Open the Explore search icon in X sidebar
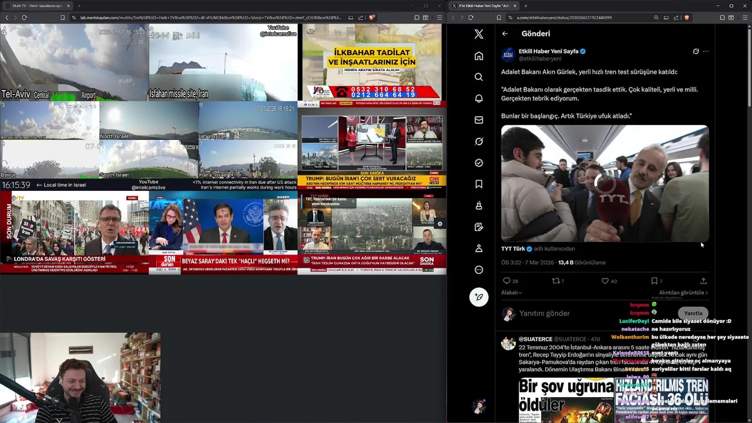752x423 pixels. [x=479, y=77]
